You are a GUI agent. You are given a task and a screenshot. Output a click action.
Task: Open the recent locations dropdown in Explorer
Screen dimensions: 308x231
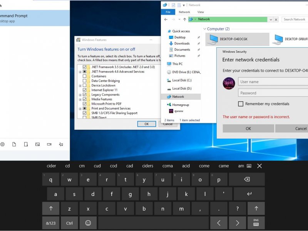tap(179, 20)
